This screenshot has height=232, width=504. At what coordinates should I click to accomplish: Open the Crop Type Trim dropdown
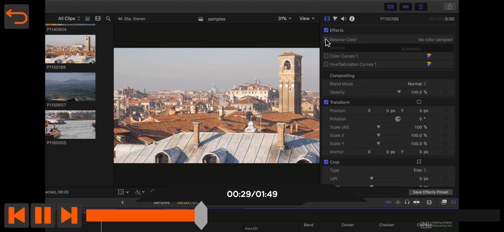pyautogui.click(x=420, y=170)
